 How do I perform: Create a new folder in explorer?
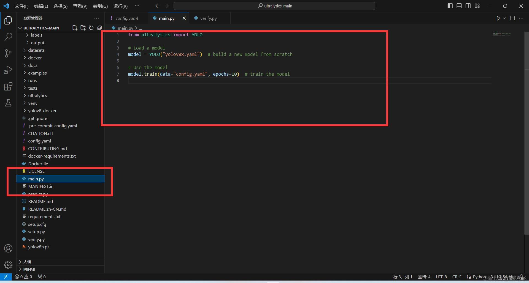coord(83,28)
